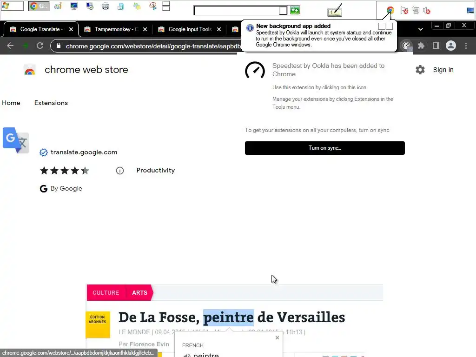Reload the current page
The image size is (476, 357).
click(x=40, y=46)
